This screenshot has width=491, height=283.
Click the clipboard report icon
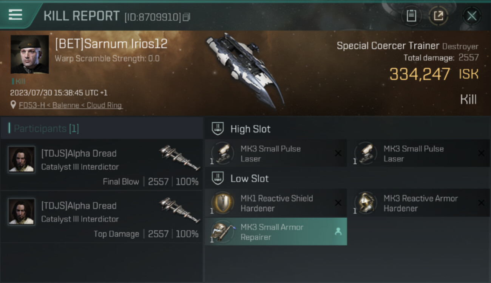(x=411, y=16)
